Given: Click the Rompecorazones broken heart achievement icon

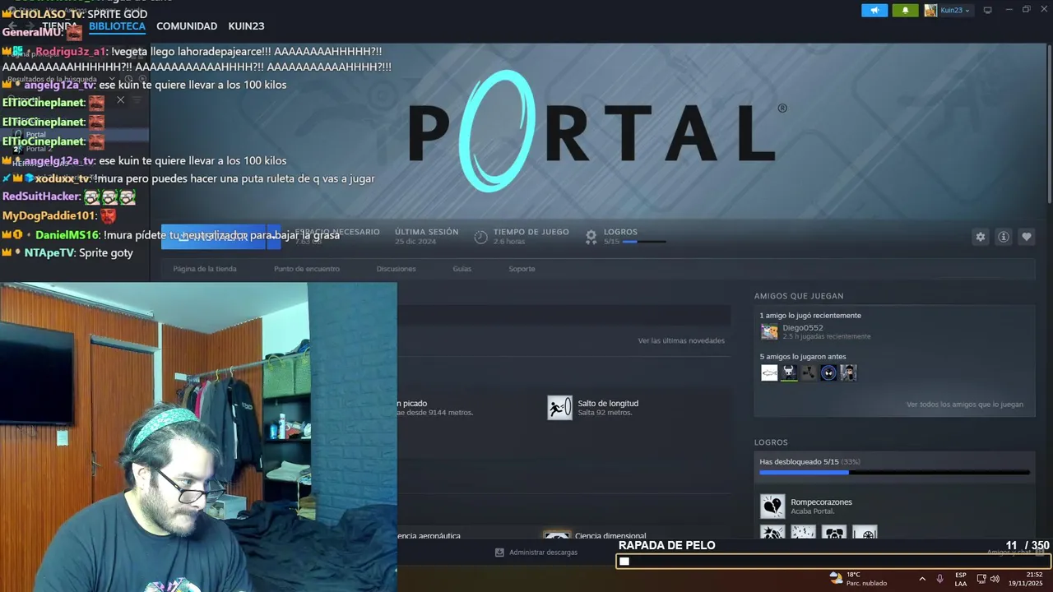Looking at the screenshot, I should coord(772,506).
